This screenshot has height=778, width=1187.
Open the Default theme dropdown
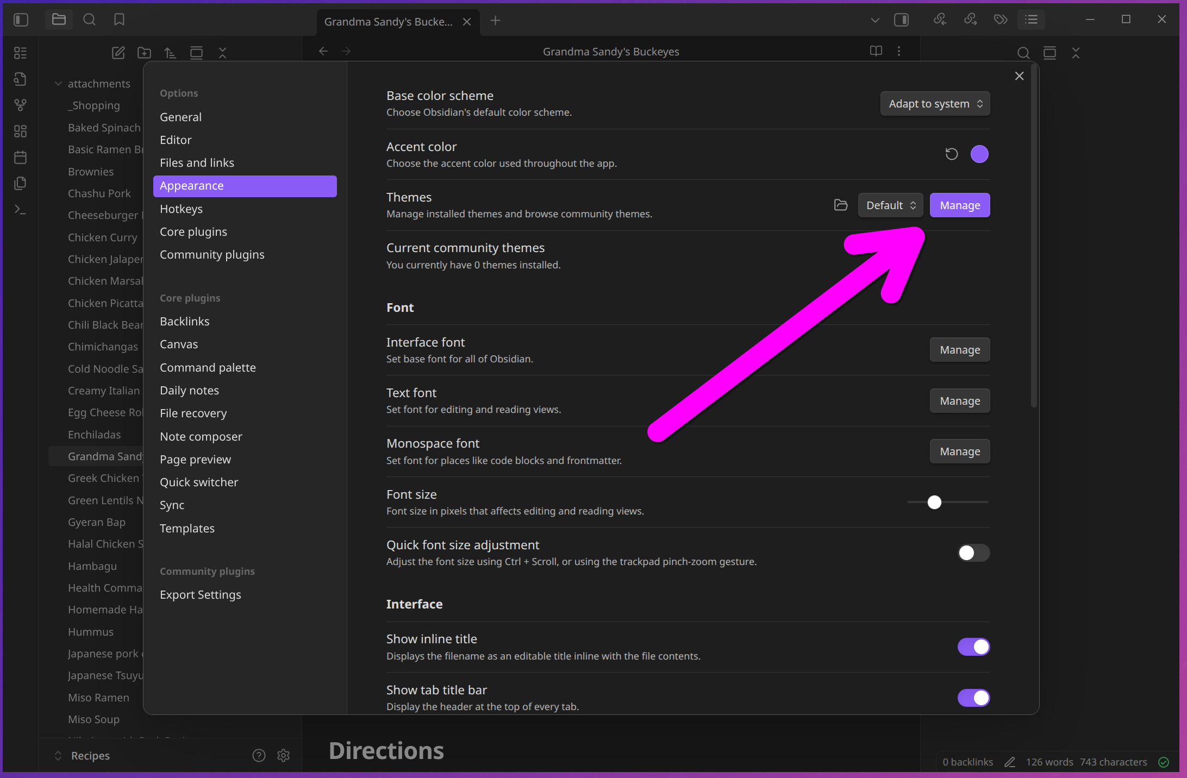click(890, 205)
